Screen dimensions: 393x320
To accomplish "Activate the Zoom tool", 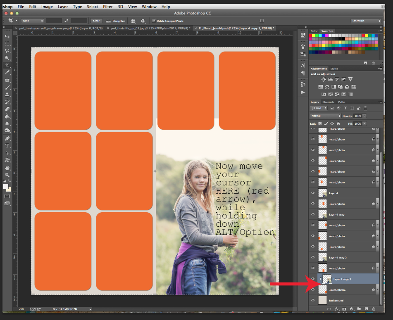I will click(7, 175).
